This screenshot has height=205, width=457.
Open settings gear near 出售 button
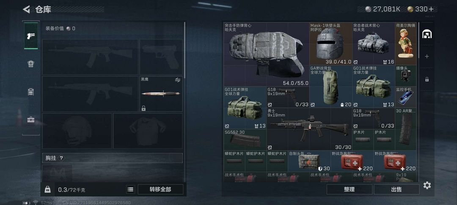coord(427,185)
